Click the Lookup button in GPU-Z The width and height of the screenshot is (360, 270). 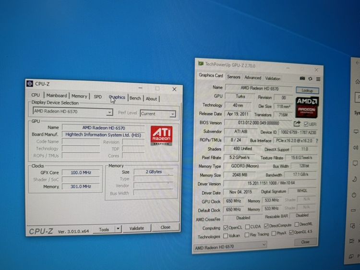point(307,90)
